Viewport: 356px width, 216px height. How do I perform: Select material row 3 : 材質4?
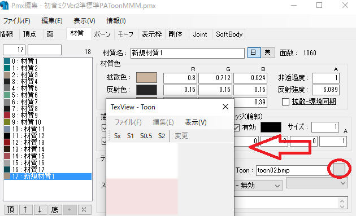(47, 82)
